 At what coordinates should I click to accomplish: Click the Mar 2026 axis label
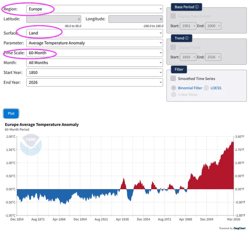[x=233, y=219]
